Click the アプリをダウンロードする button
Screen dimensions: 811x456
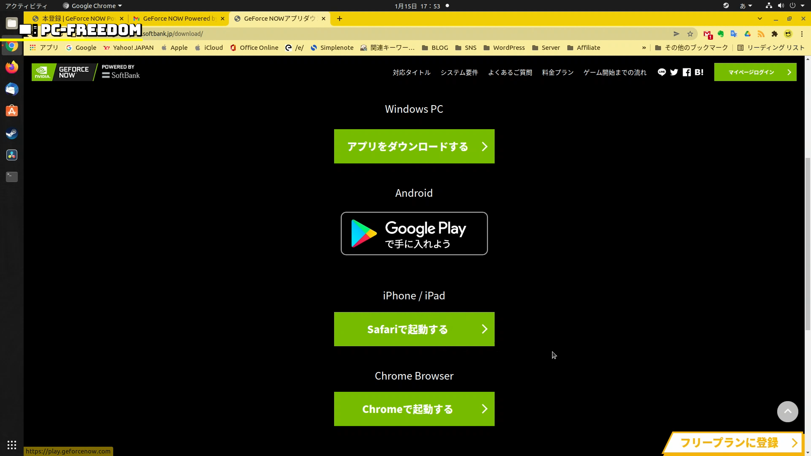tap(414, 146)
